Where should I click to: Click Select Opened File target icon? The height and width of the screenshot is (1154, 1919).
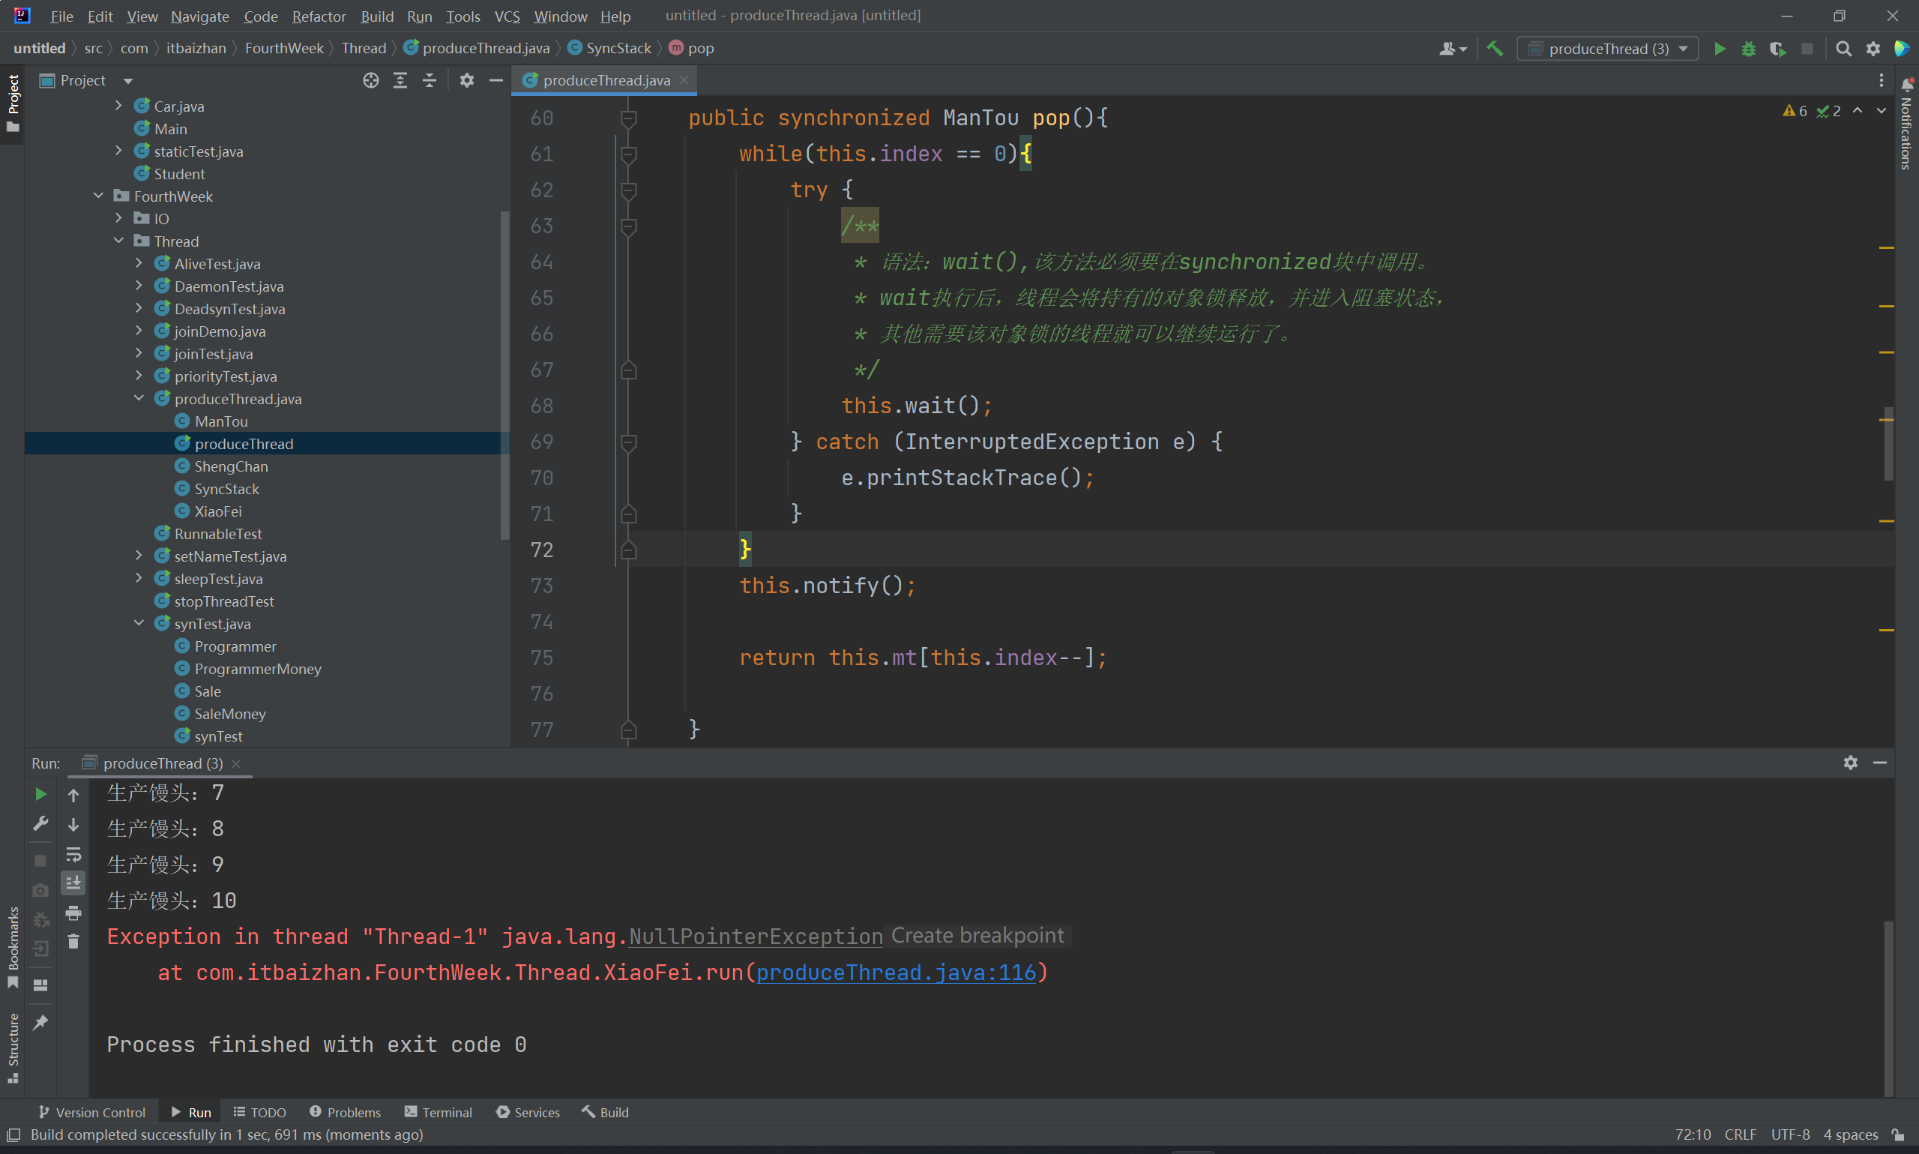371,80
